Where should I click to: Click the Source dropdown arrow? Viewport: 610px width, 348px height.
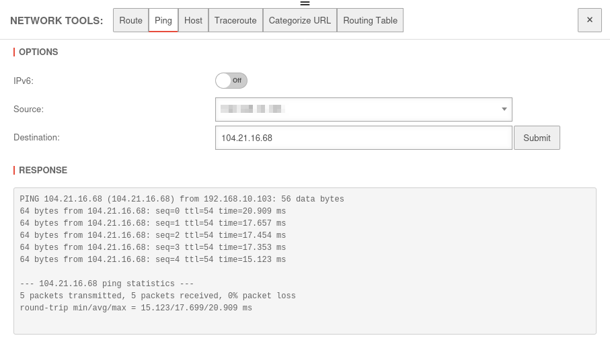point(504,110)
